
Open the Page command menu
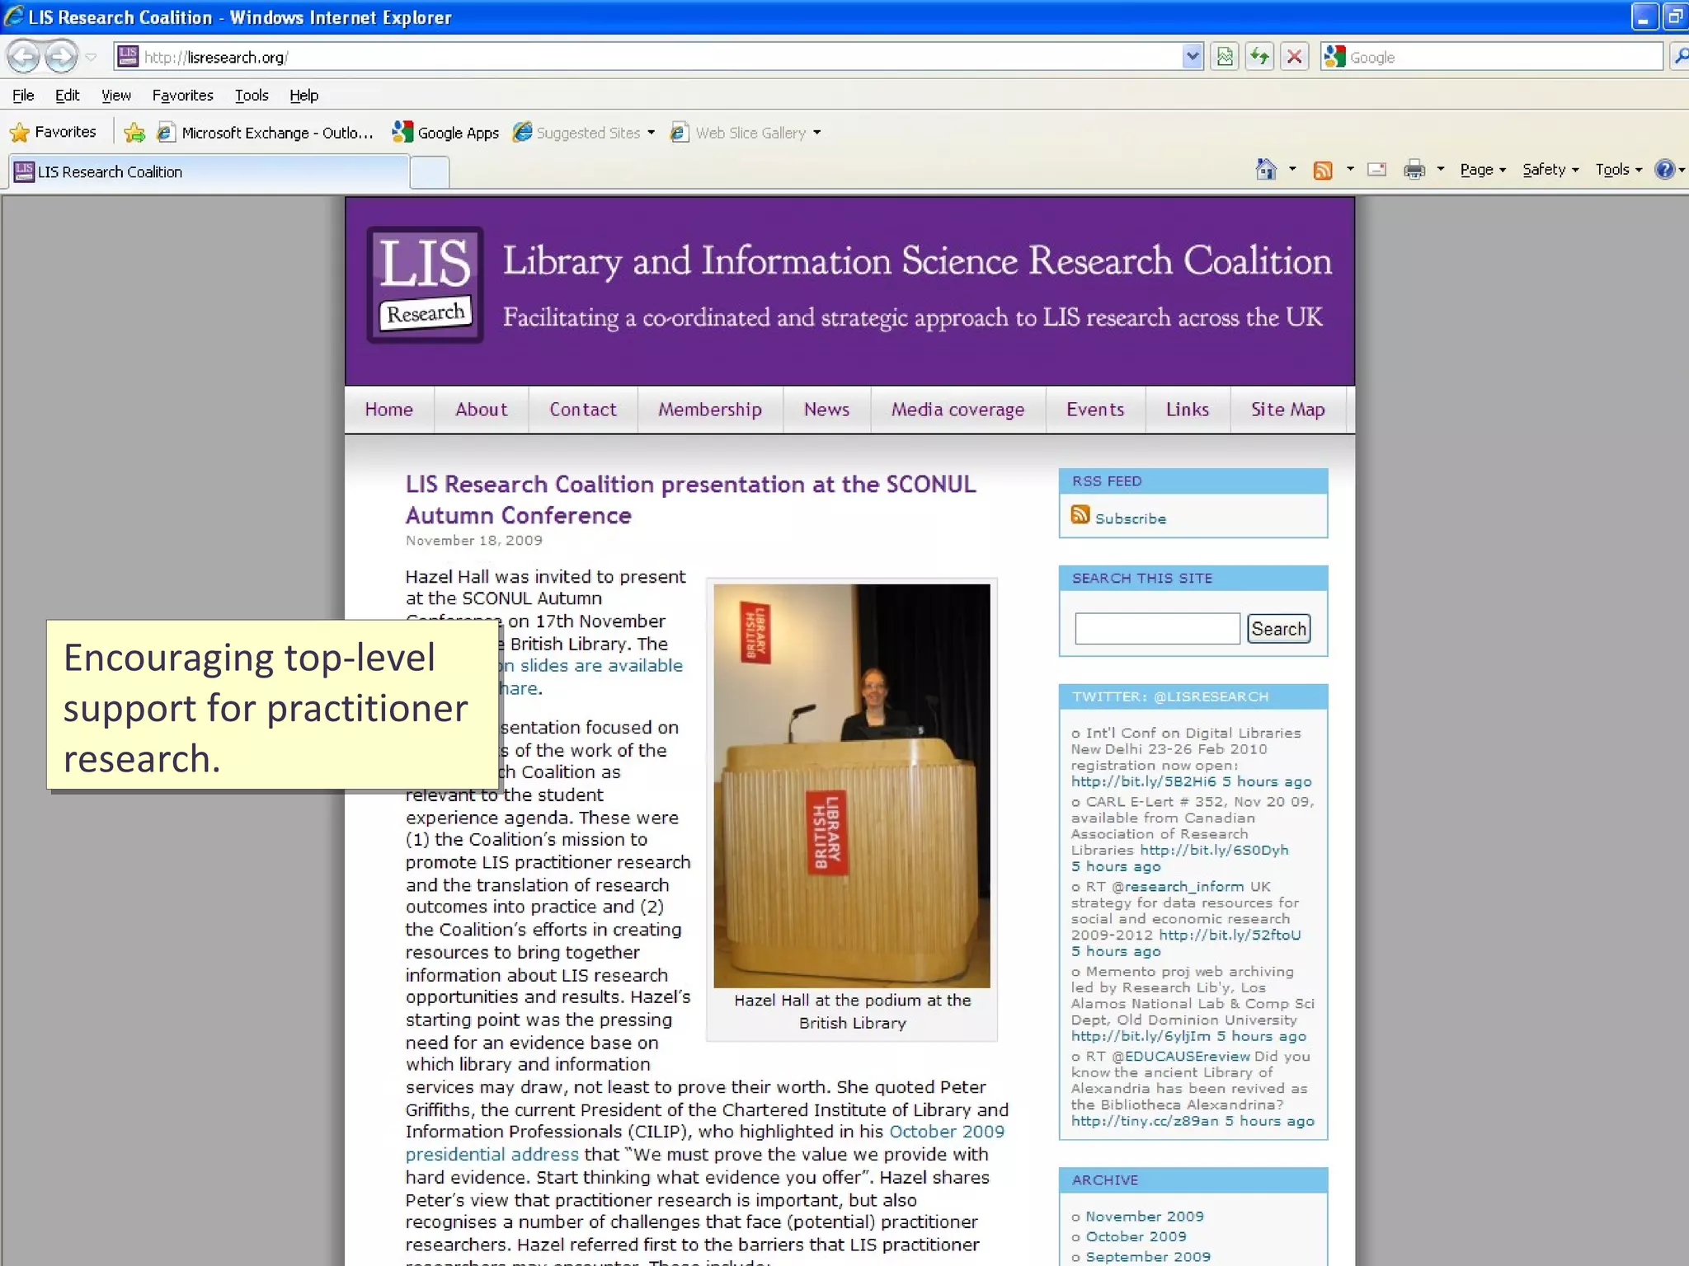tap(1483, 170)
